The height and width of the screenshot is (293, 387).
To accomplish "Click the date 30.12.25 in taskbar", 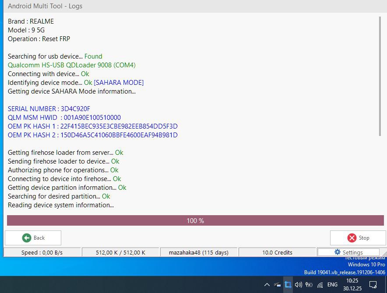I will point(352,288).
